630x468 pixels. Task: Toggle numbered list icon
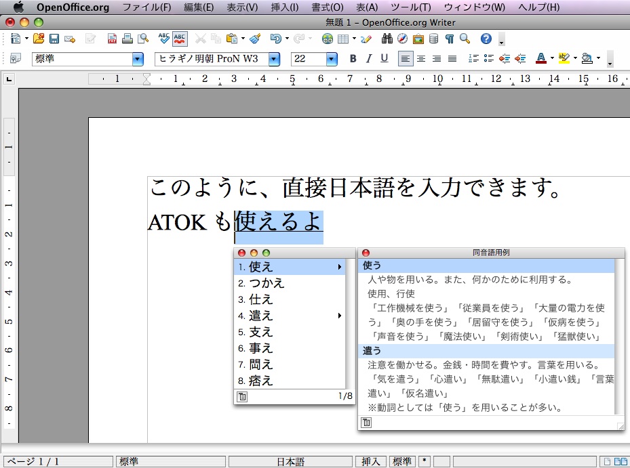pyautogui.click(x=473, y=59)
